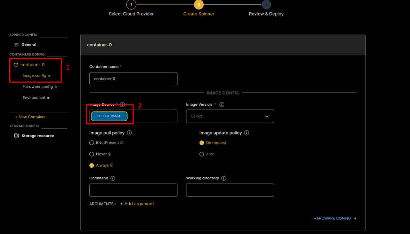Click Add argument link
Image resolution: width=410 pixels, height=234 pixels.
pos(137,204)
